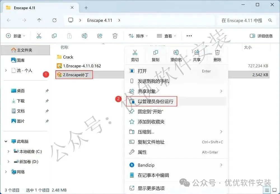Viewport: 280px width, 194px height.
Task: Open the three-dot See more menu
Action: click(189, 36)
